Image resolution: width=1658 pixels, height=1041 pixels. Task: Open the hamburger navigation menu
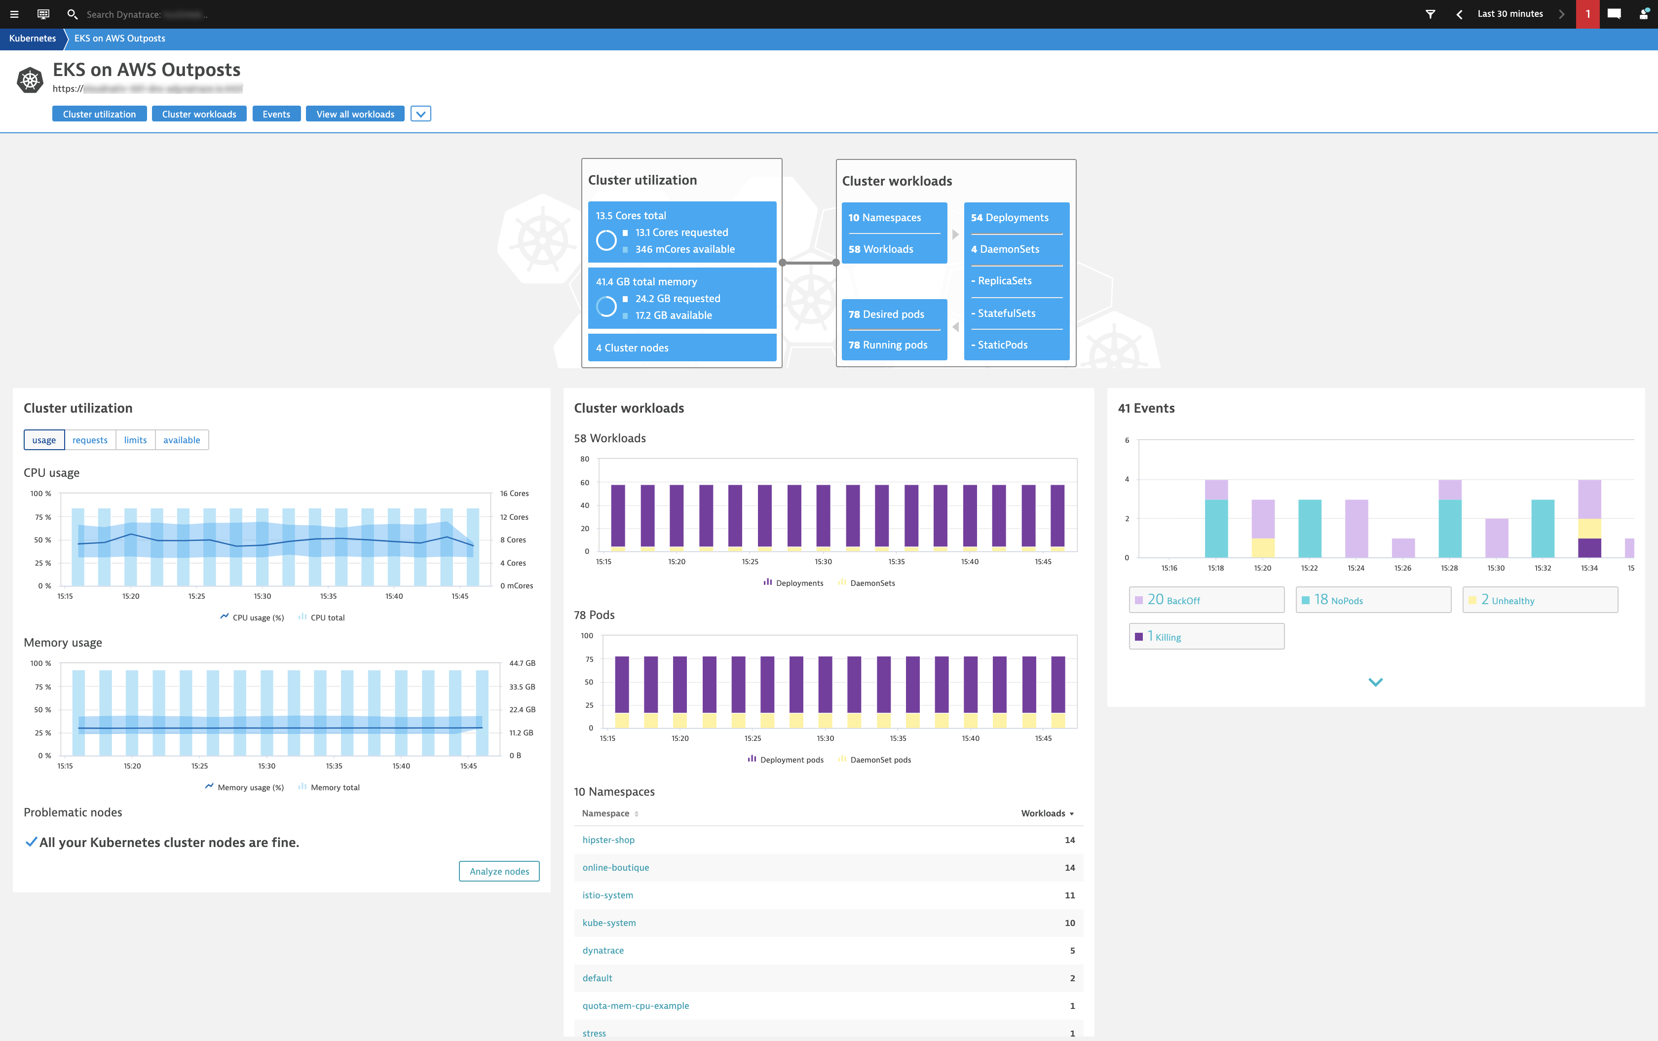pyautogui.click(x=14, y=14)
